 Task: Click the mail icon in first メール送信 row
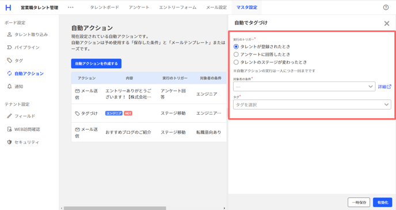[x=77, y=91]
